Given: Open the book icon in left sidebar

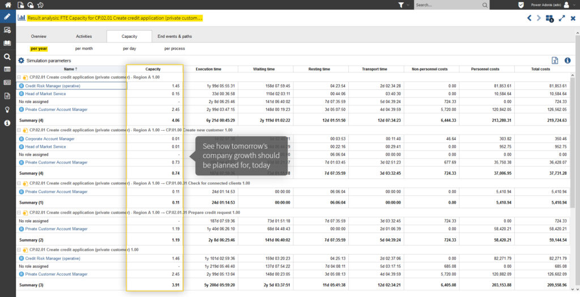Looking at the screenshot, I should [x=7, y=43].
